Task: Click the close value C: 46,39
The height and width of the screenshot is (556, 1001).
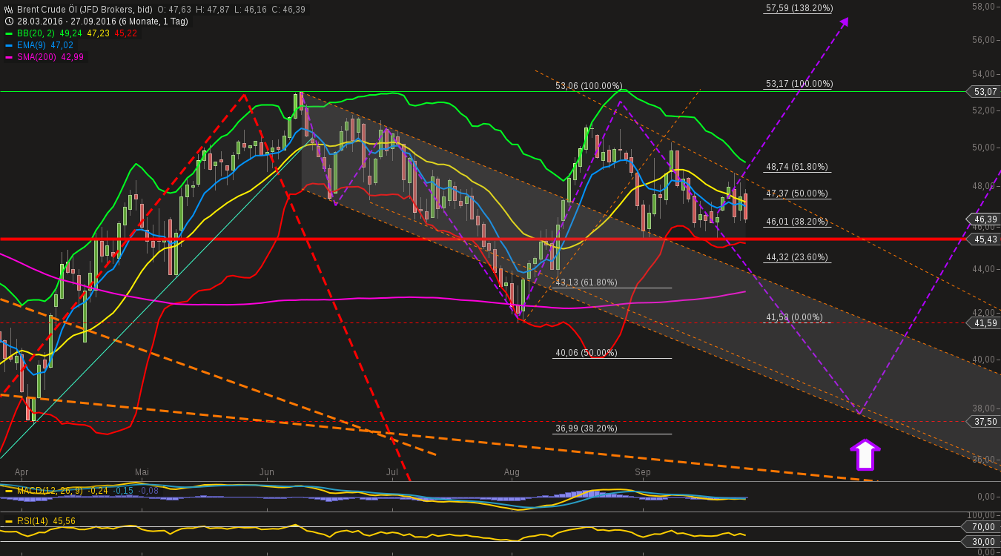Action: coord(288,10)
